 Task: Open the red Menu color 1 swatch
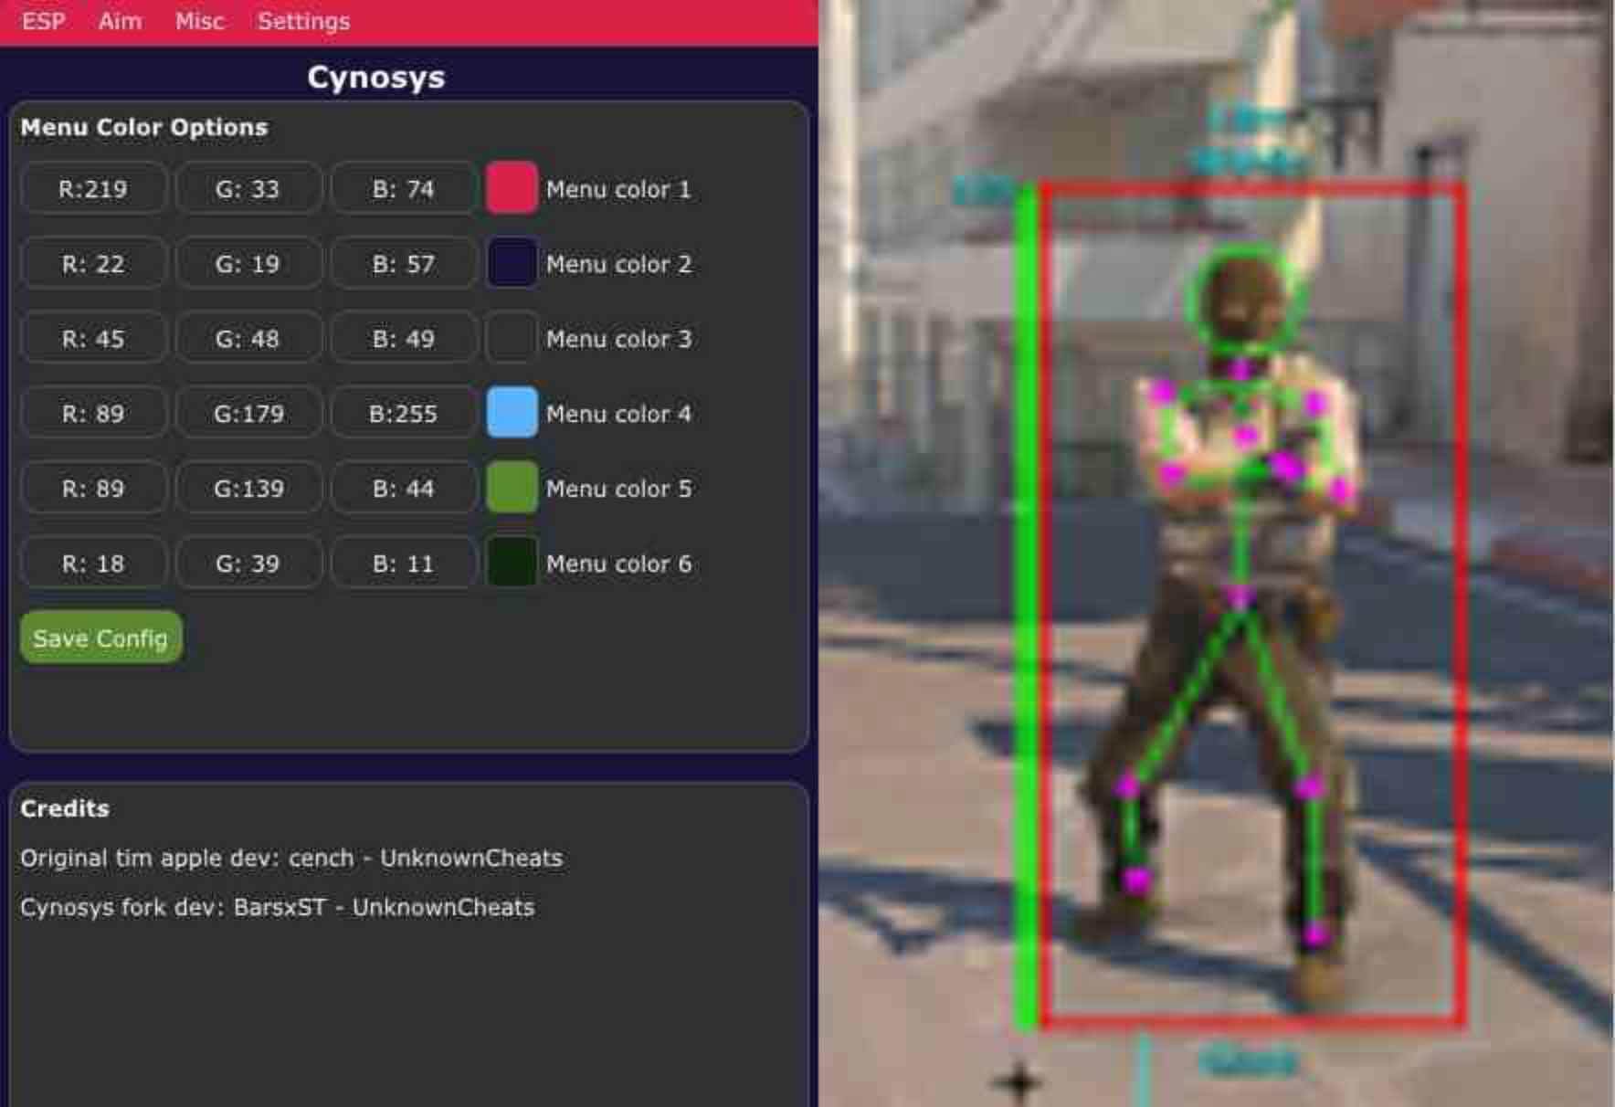pos(512,188)
